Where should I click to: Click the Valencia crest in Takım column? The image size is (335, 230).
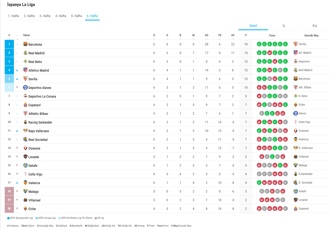(x=25, y=183)
